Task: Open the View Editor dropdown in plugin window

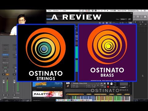Action: (x=124, y=19)
